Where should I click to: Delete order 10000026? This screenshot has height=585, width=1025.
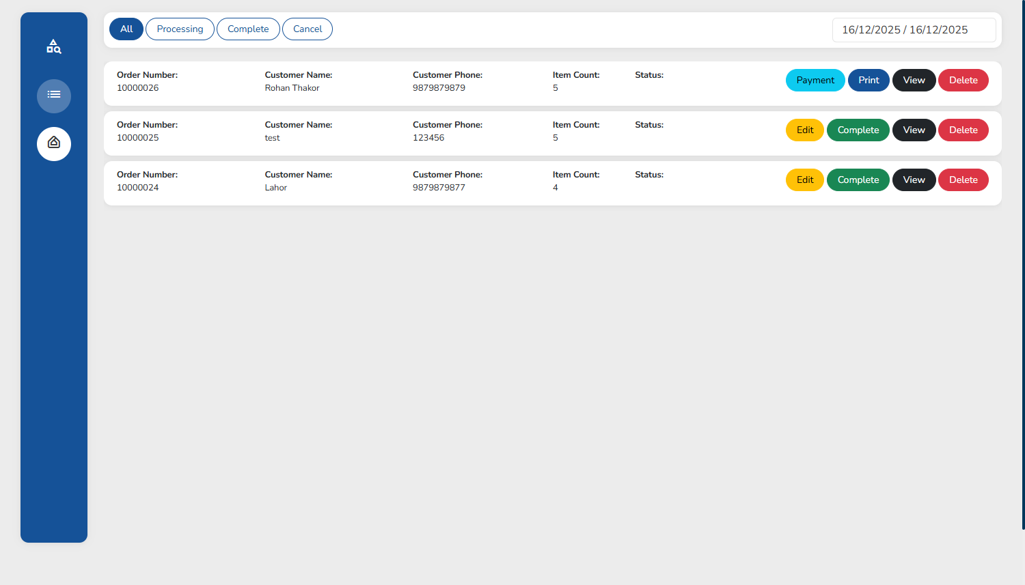tap(963, 81)
